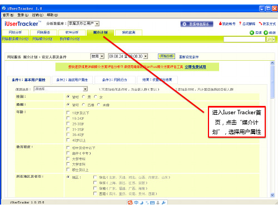
Task: Check the 华东 region checkbox
Action: pyautogui.click(x=95, y=183)
